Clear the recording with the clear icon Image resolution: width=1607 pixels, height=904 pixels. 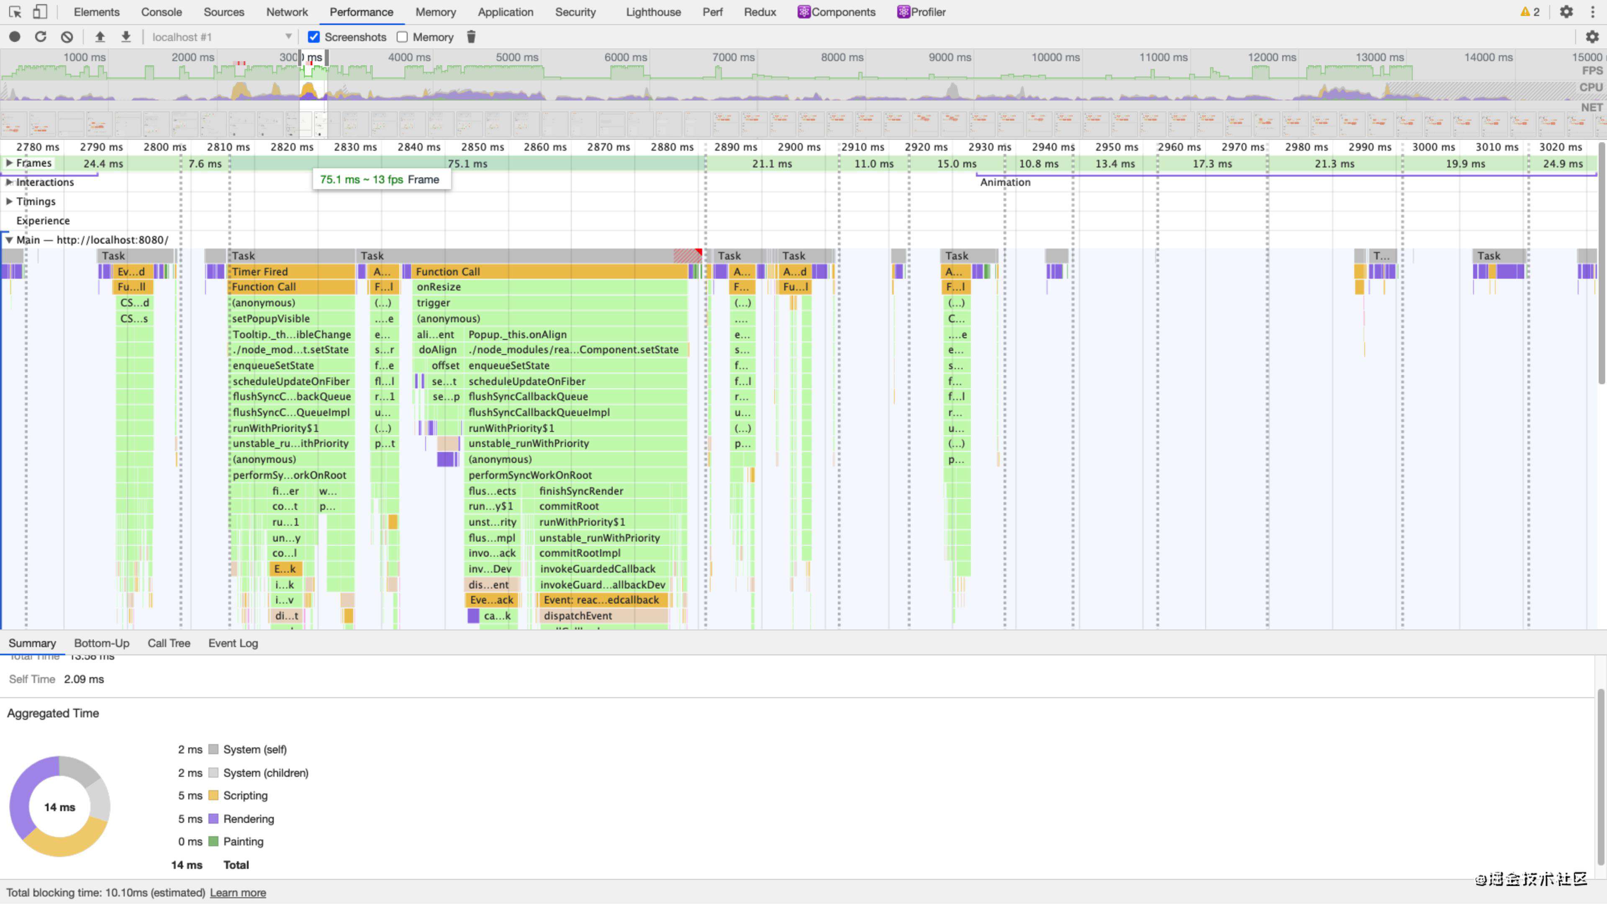[67, 37]
